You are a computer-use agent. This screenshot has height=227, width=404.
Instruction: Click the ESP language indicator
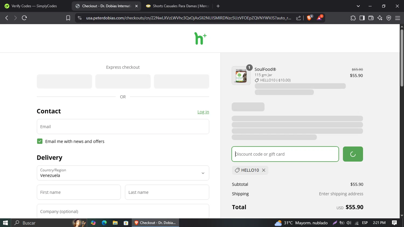tap(365, 223)
